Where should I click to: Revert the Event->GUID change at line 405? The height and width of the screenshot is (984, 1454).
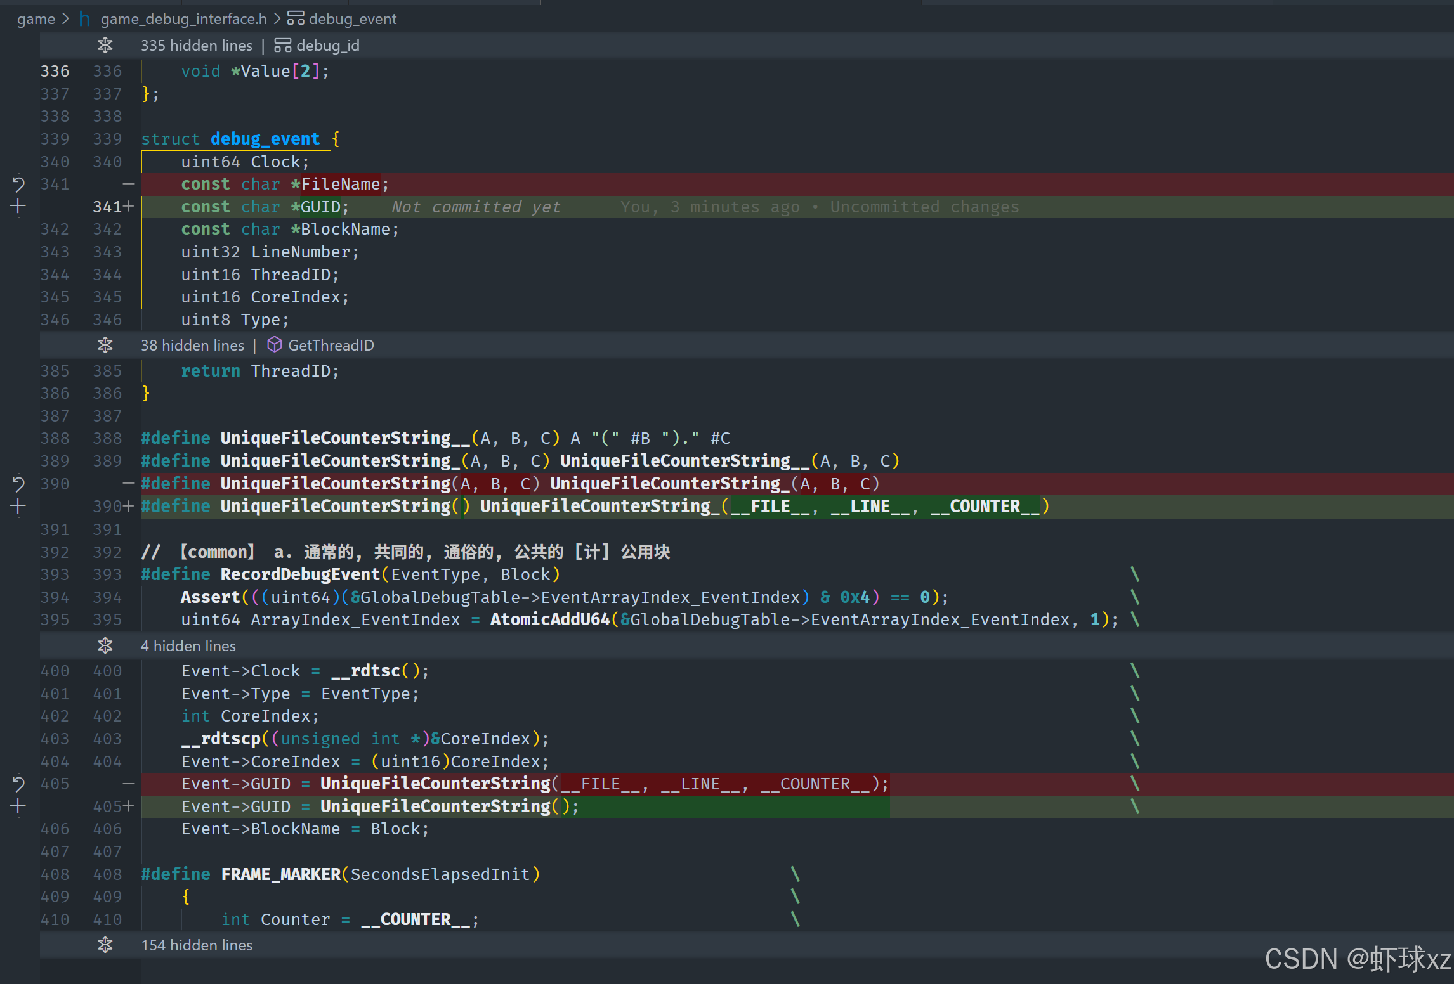[x=18, y=784]
